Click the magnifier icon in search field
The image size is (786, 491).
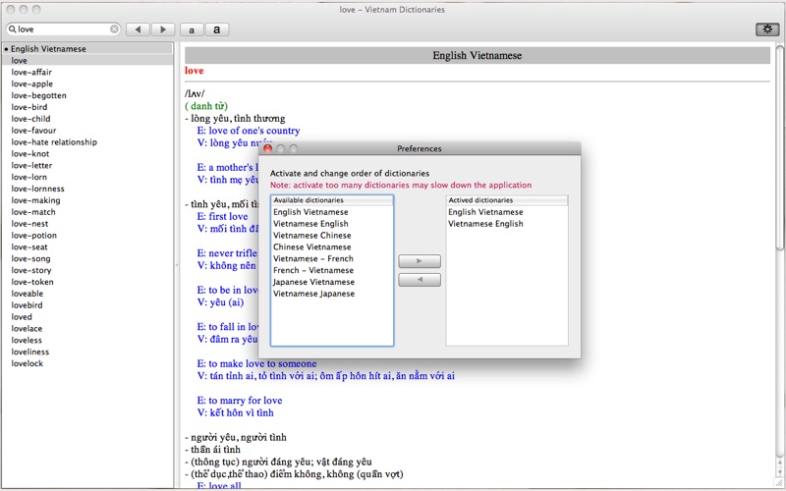[x=12, y=29]
